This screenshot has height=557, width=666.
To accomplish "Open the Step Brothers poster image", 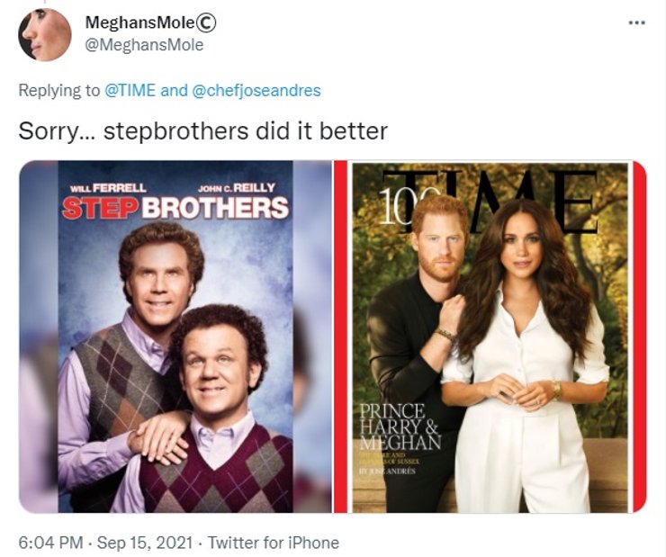I will tap(175, 337).
